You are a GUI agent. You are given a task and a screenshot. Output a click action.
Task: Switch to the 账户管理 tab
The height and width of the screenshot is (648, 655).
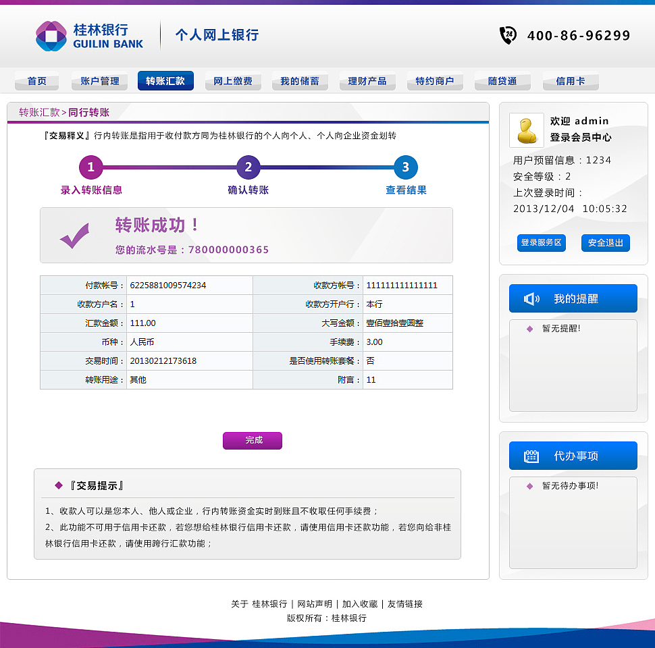[x=99, y=80]
